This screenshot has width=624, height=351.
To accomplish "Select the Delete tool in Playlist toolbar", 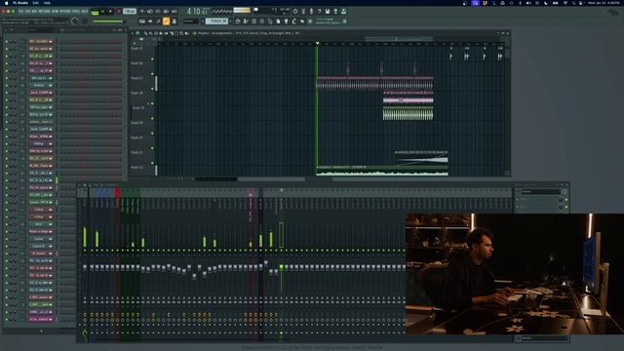I will pos(156,33).
